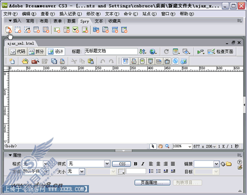This screenshot has width=247, height=195.
Task: Insert Spry Tabbed Panels icon
Action: coord(105,30)
